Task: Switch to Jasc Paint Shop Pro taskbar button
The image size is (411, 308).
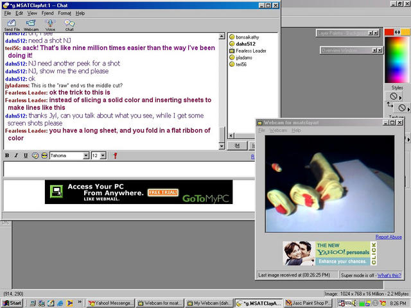Action: click(x=308, y=303)
